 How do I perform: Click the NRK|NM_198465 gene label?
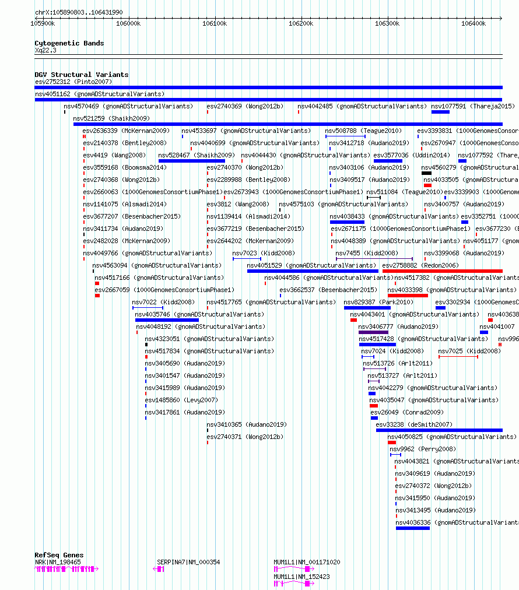(x=58, y=562)
